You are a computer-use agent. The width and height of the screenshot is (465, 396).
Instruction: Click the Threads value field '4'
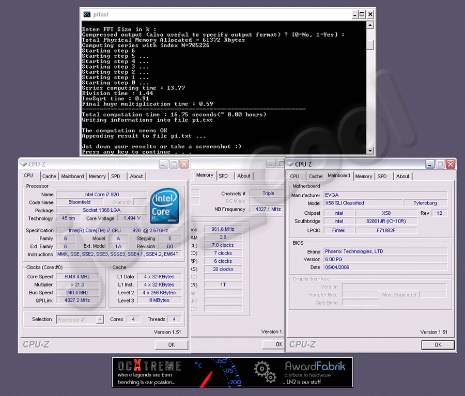(x=174, y=319)
